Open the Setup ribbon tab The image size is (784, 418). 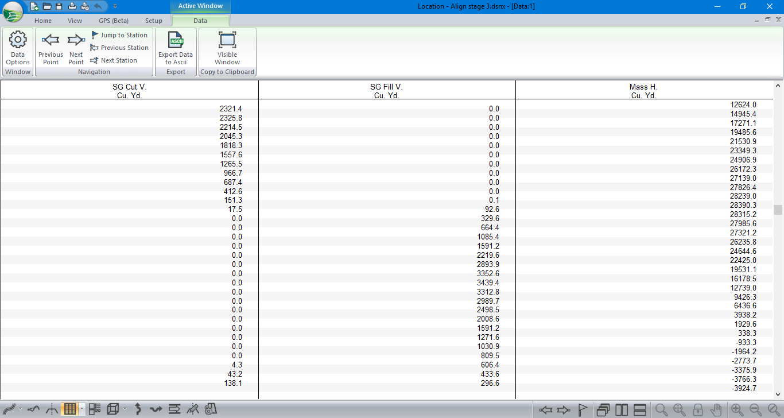[153, 21]
